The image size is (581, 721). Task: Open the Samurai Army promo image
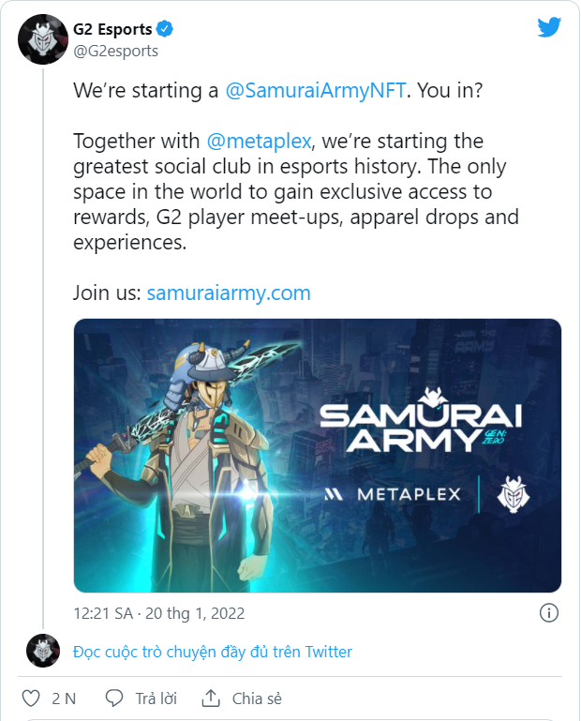click(x=317, y=456)
